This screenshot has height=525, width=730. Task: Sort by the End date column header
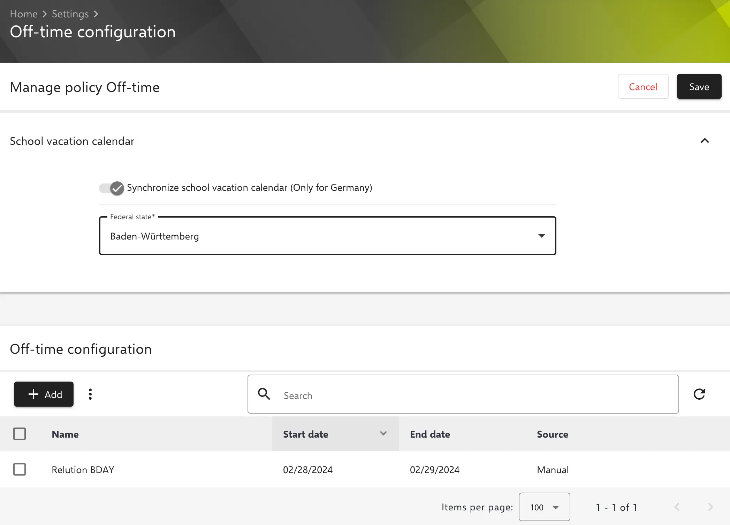tap(430, 434)
